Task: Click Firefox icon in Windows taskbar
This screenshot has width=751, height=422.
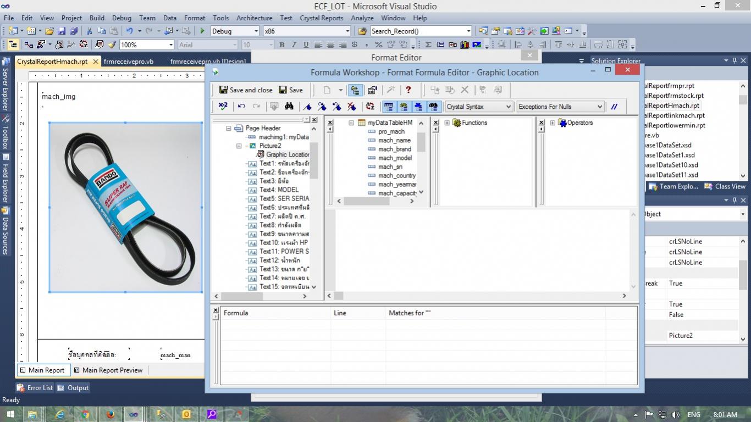Action: [111, 414]
